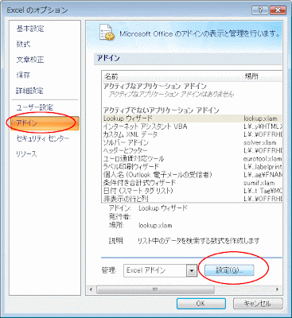Close the Excel options dialog

pyautogui.click(x=277, y=10)
